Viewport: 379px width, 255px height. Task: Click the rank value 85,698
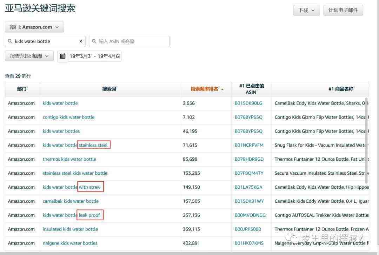click(190, 159)
